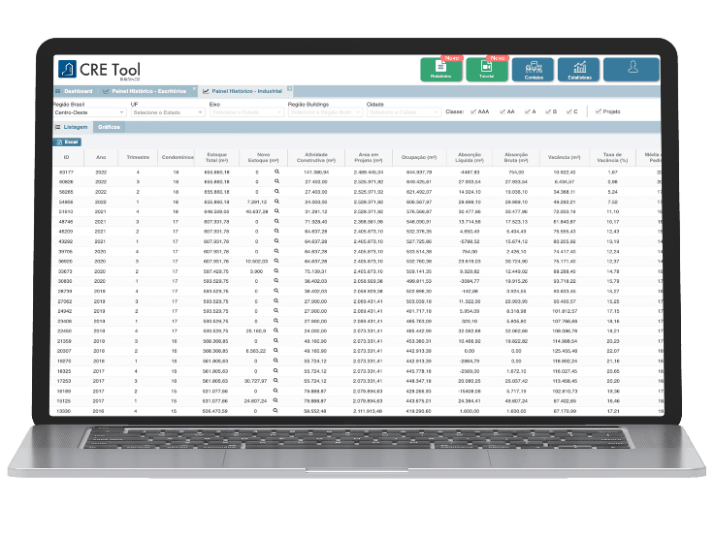This screenshot has width=714, height=535.
Task: Sort by the ID column header
Action: tap(67, 157)
